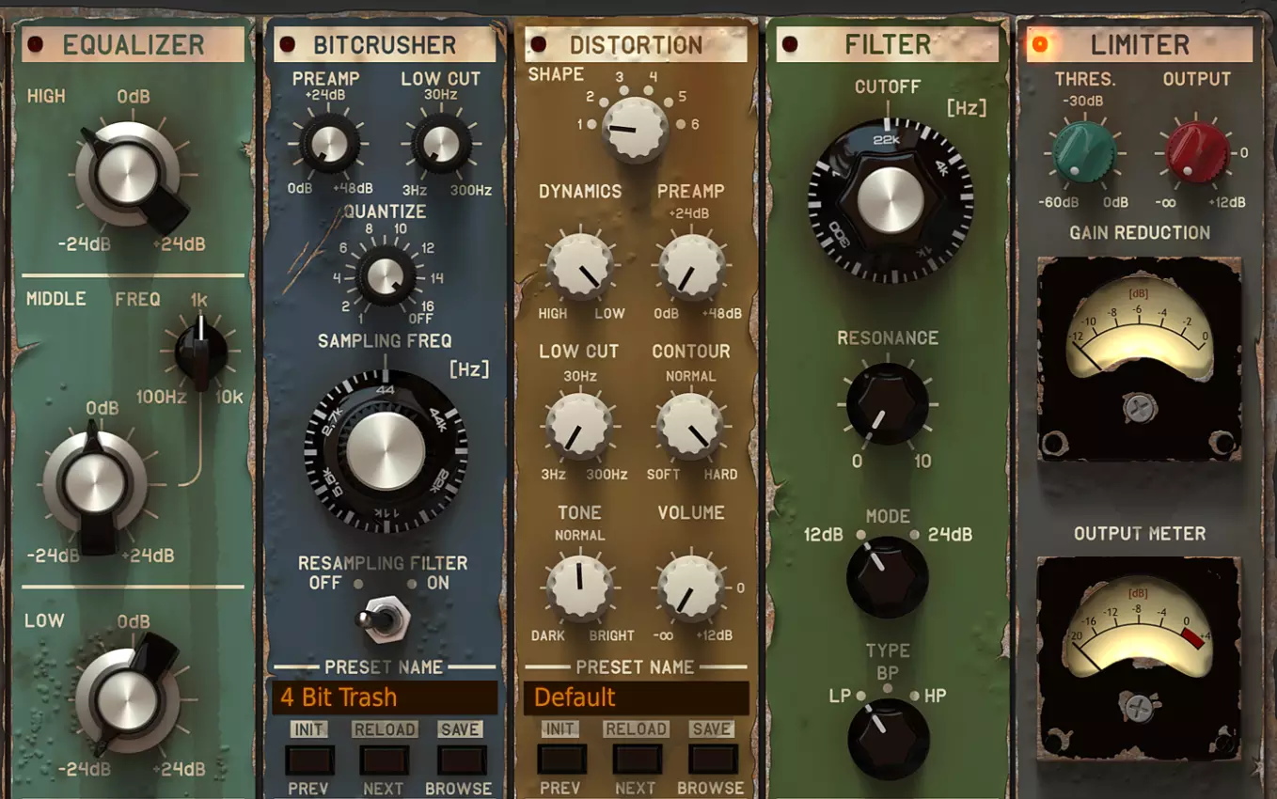The height and width of the screenshot is (799, 1277).
Task: Click the Distortion Volume knob
Action: click(691, 588)
